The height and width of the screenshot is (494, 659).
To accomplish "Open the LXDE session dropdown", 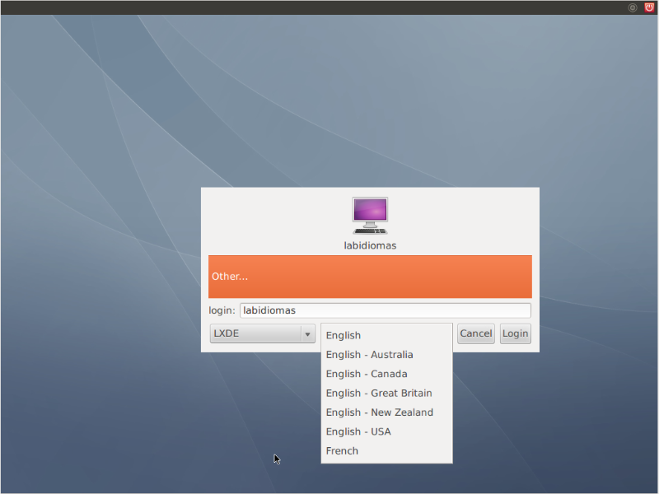I will coord(256,333).
